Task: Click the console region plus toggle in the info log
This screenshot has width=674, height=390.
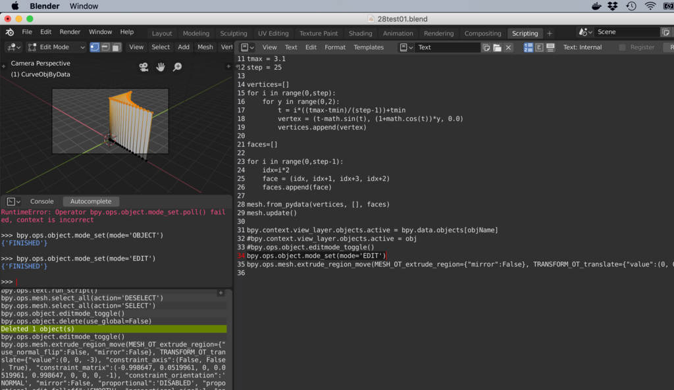Action: (x=220, y=293)
